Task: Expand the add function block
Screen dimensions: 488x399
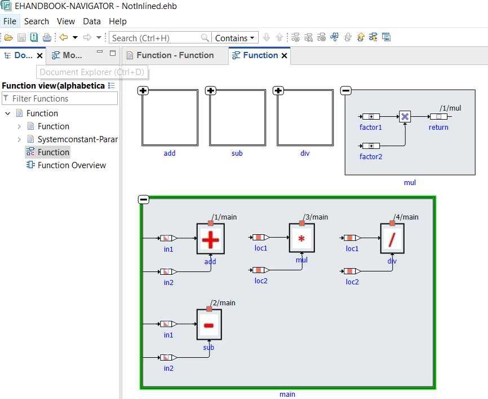Action: click(143, 91)
